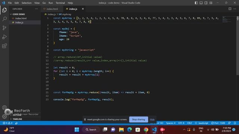Toggle the bottom panel layout icon
The image size is (239, 134).
[x=201, y=3]
